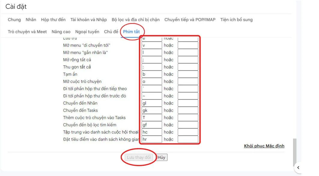This screenshot has height=176, width=319.
Task: Cancel changes with the Hủy button
Action: [x=162, y=157]
